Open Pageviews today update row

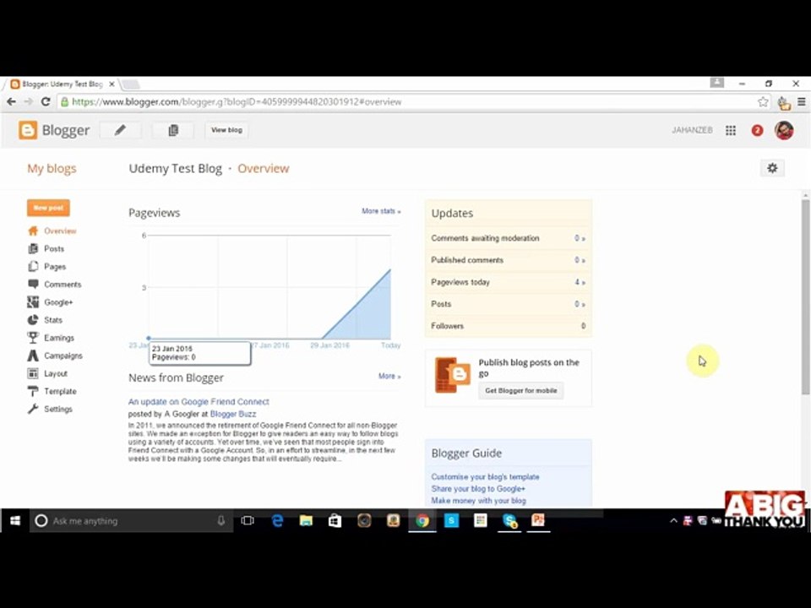(x=508, y=282)
